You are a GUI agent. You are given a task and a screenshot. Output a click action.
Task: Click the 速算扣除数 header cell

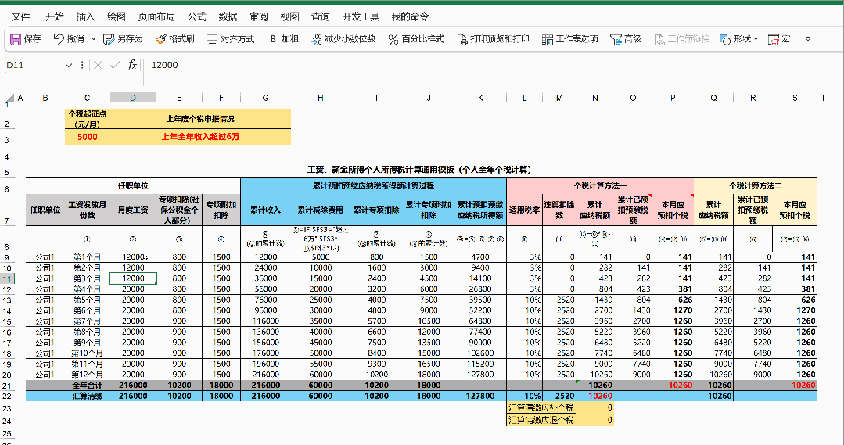coord(558,210)
